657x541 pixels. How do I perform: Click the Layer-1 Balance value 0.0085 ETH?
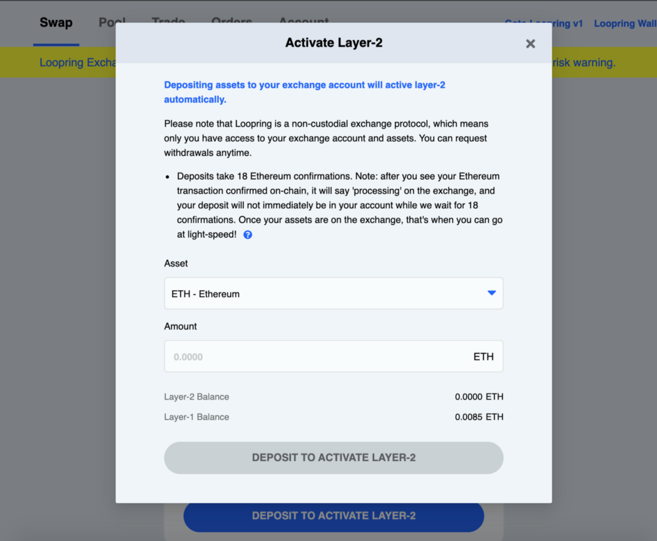[x=479, y=417]
